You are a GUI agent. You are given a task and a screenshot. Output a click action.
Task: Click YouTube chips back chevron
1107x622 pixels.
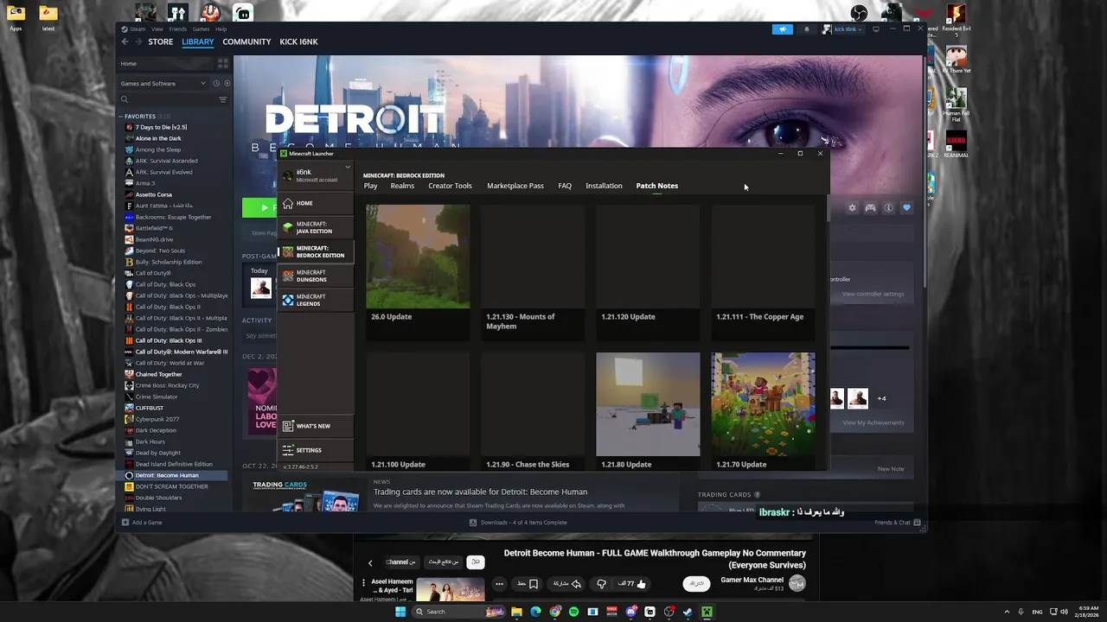pos(370,562)
